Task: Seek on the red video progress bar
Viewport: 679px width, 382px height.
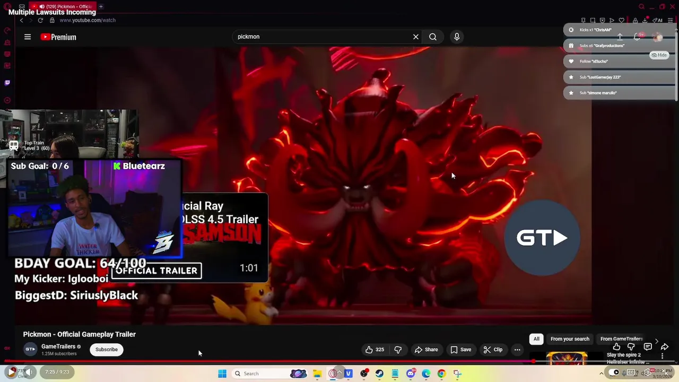Action: pos(268,362)
